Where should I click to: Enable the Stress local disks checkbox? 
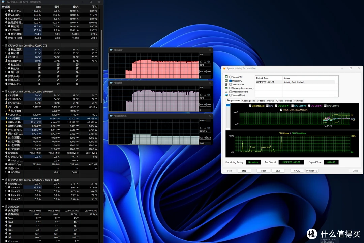(230, 92)
